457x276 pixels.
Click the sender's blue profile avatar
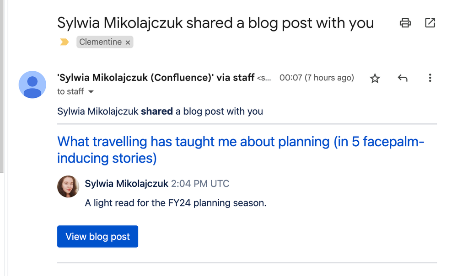[32, 85]
